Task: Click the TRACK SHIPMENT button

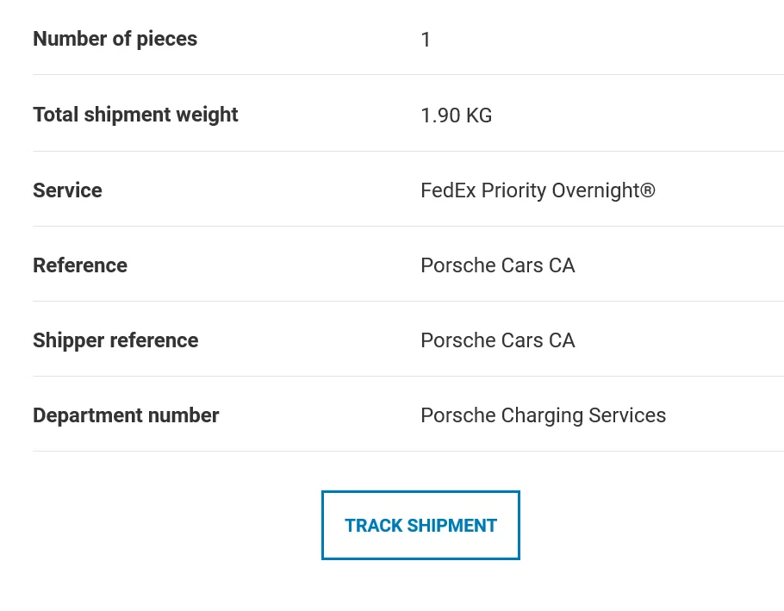Action: 420,525
